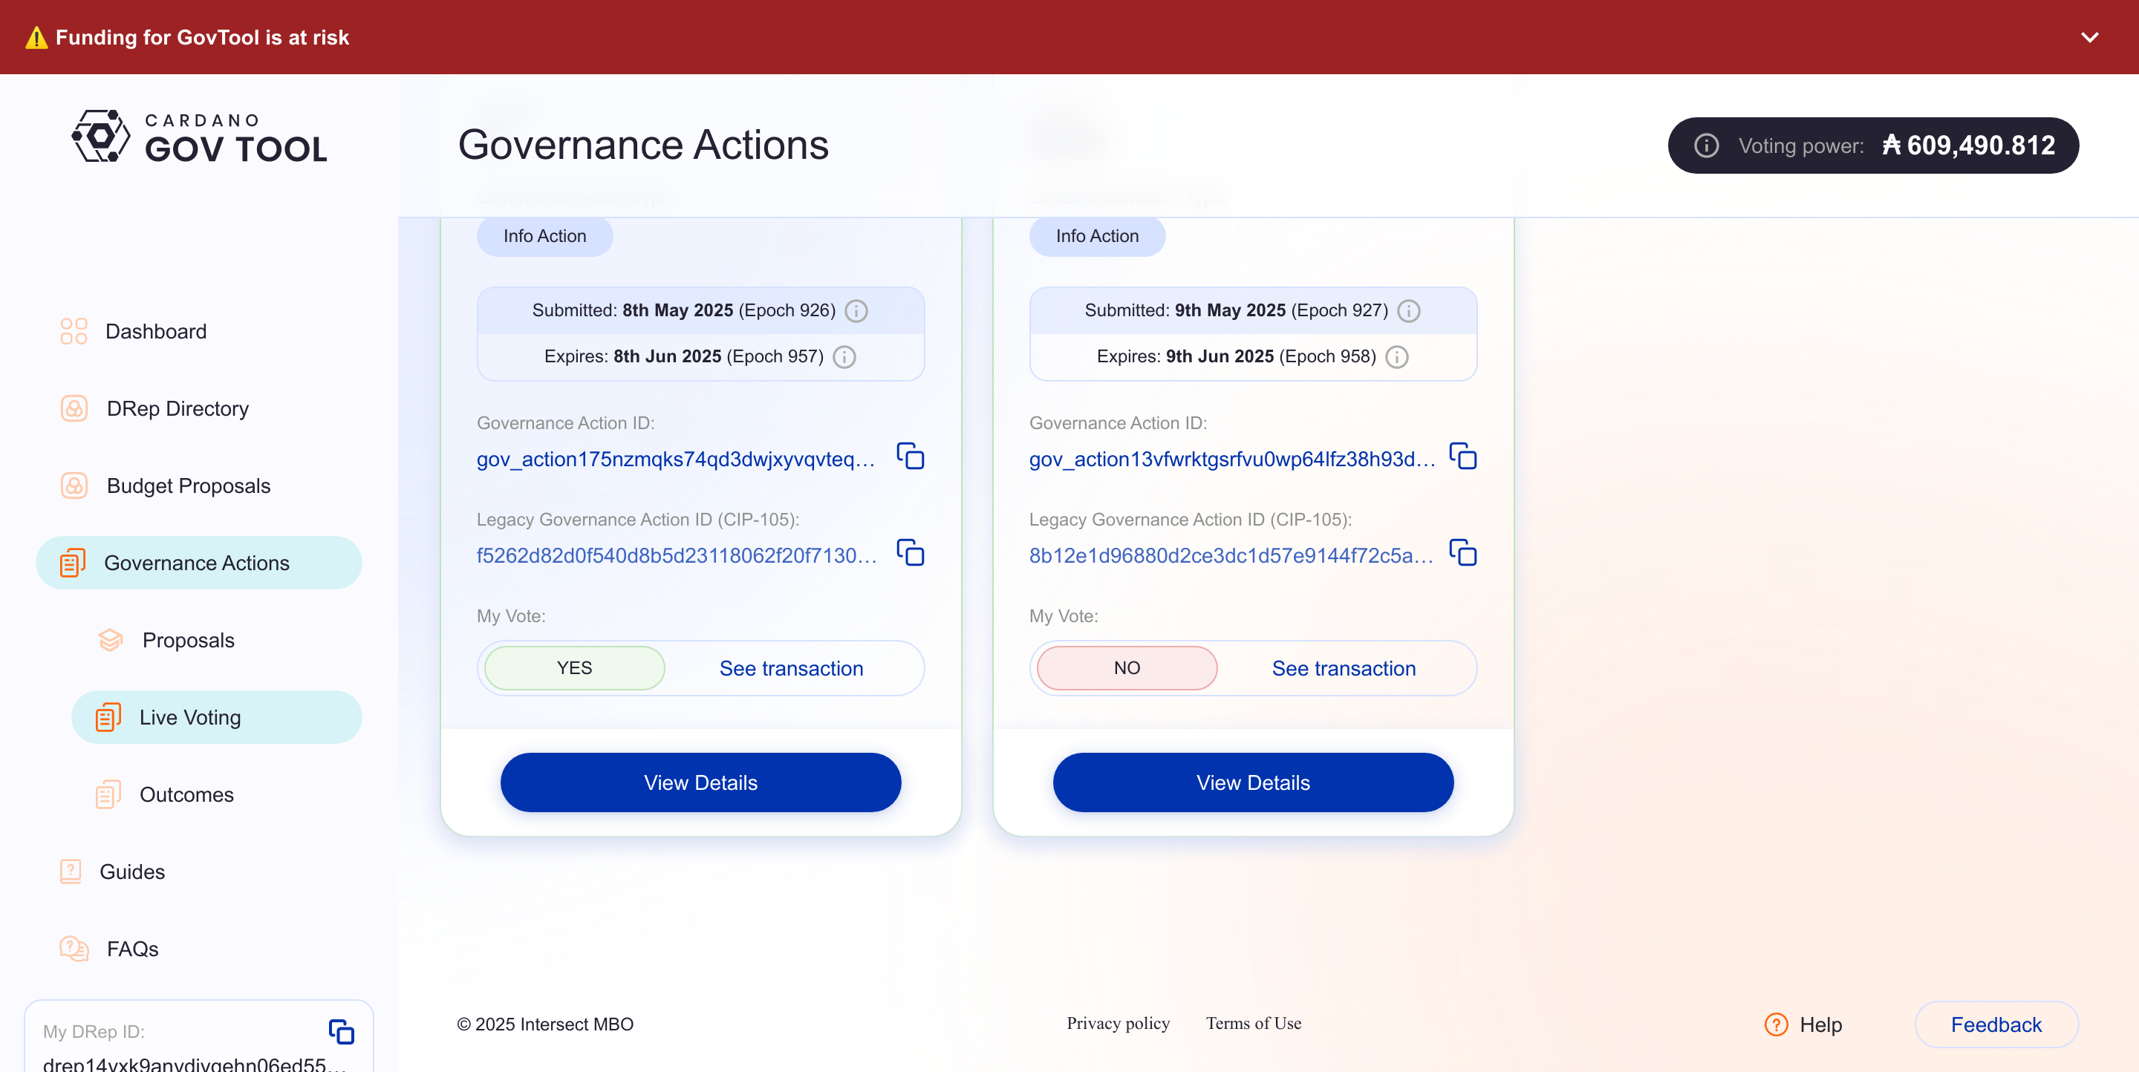Click the Cardano Gov Tool logo
This screenshot has height=1072, width=2139.
(199, 136)
